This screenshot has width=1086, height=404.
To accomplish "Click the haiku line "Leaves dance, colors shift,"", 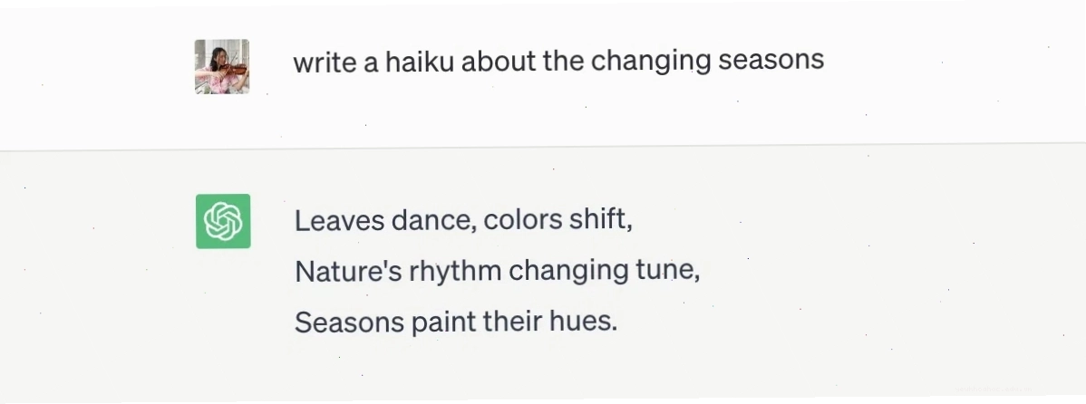I will [463, 221].
